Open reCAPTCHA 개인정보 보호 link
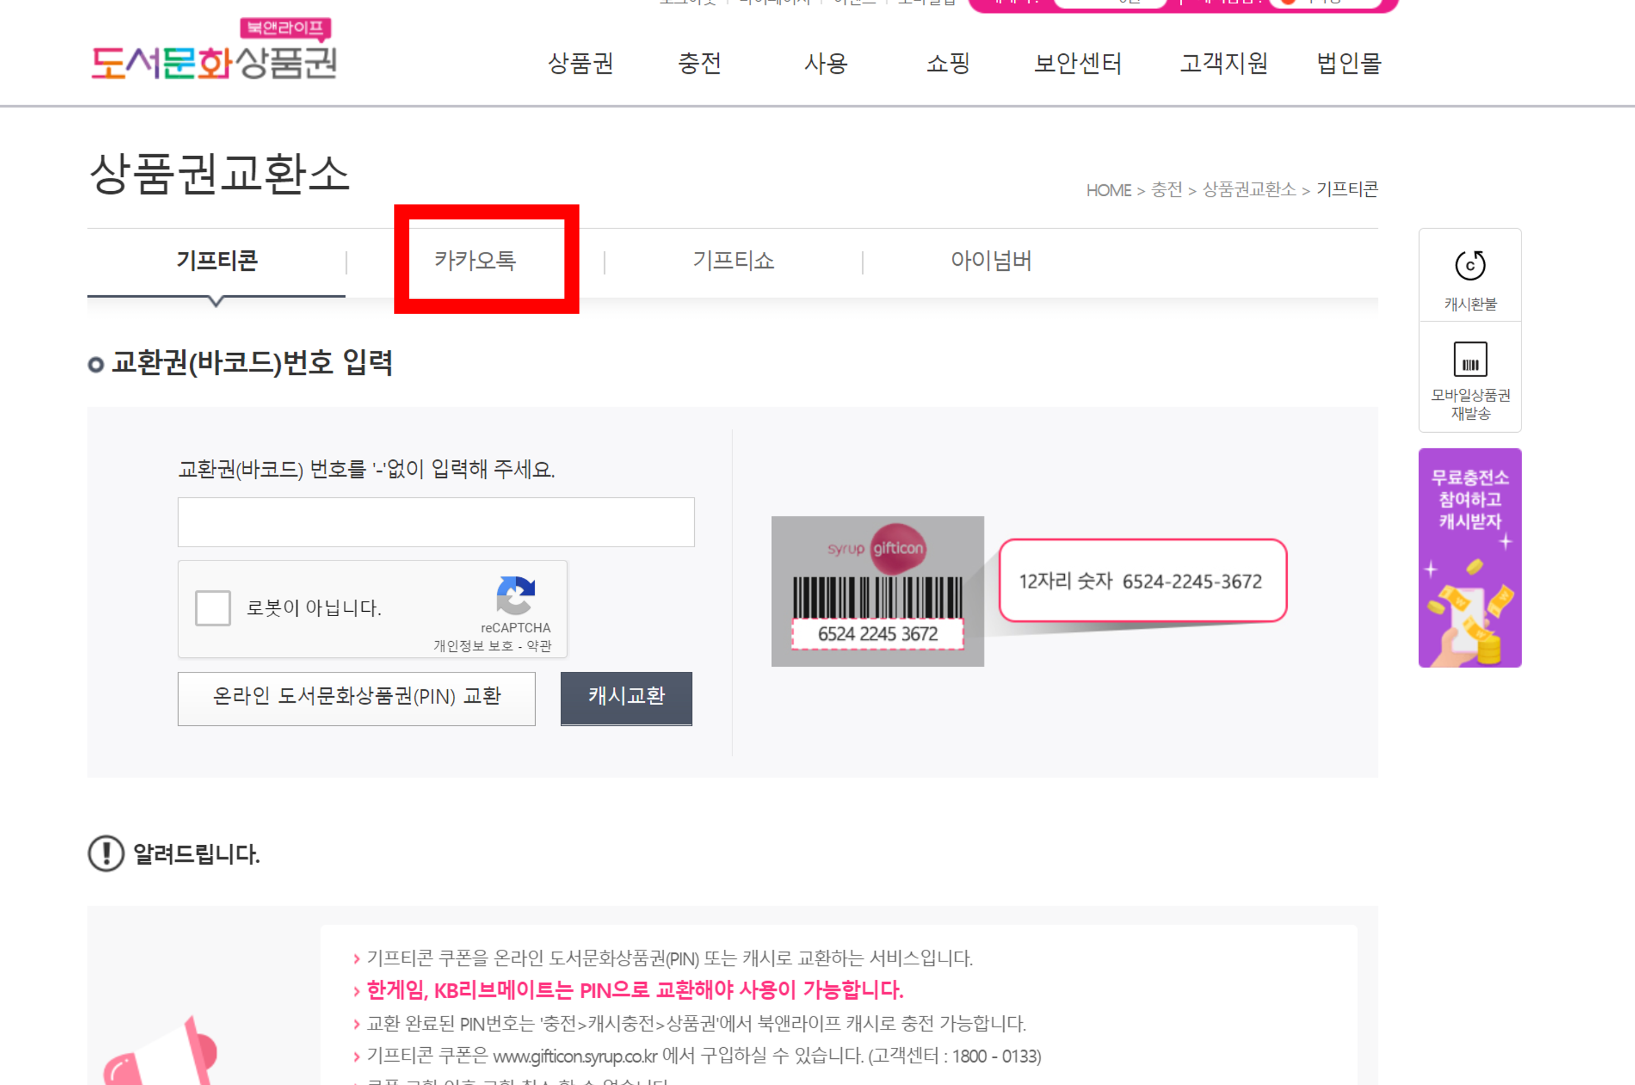 coord(473,646)
